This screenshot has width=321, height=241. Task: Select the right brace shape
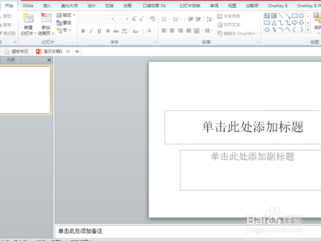click(302, 30)
